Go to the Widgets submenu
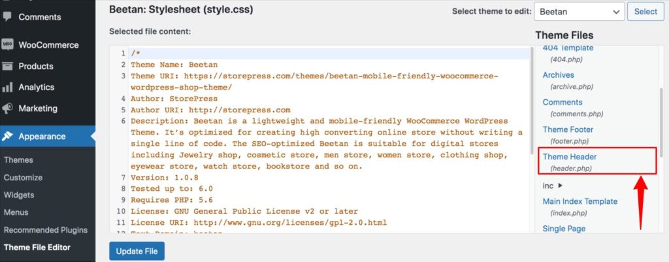Image resolution: width=669 pixels, height=262 pixels. pyautogui.click(x=19, y=195)
